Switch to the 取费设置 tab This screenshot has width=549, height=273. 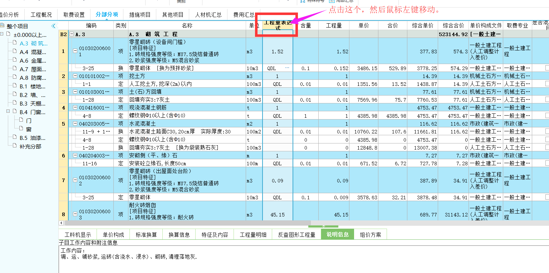(74, 15)
